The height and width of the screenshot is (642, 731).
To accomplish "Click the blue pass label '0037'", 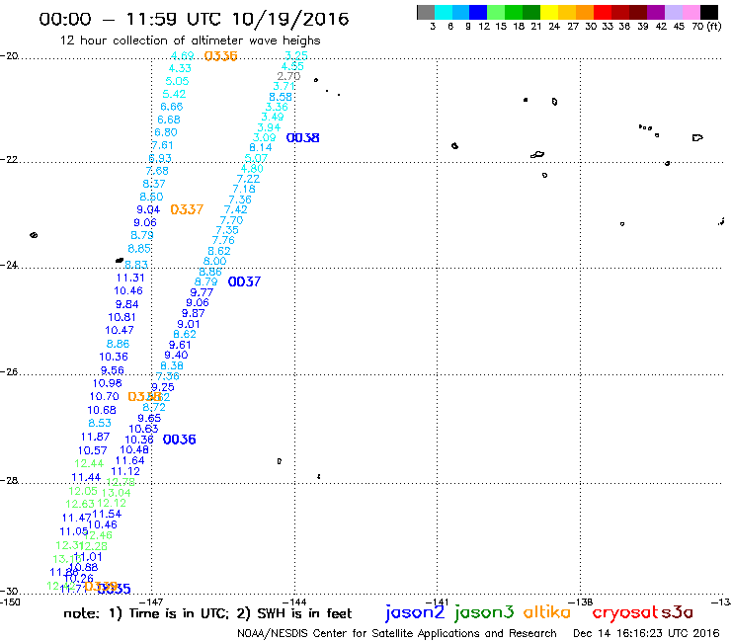I will click(x=244, y=281).
